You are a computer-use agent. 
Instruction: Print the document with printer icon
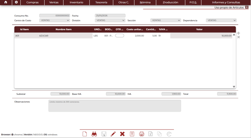142,134
